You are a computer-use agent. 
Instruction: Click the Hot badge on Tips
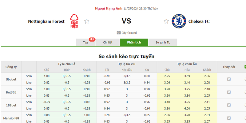click(92, 39)
